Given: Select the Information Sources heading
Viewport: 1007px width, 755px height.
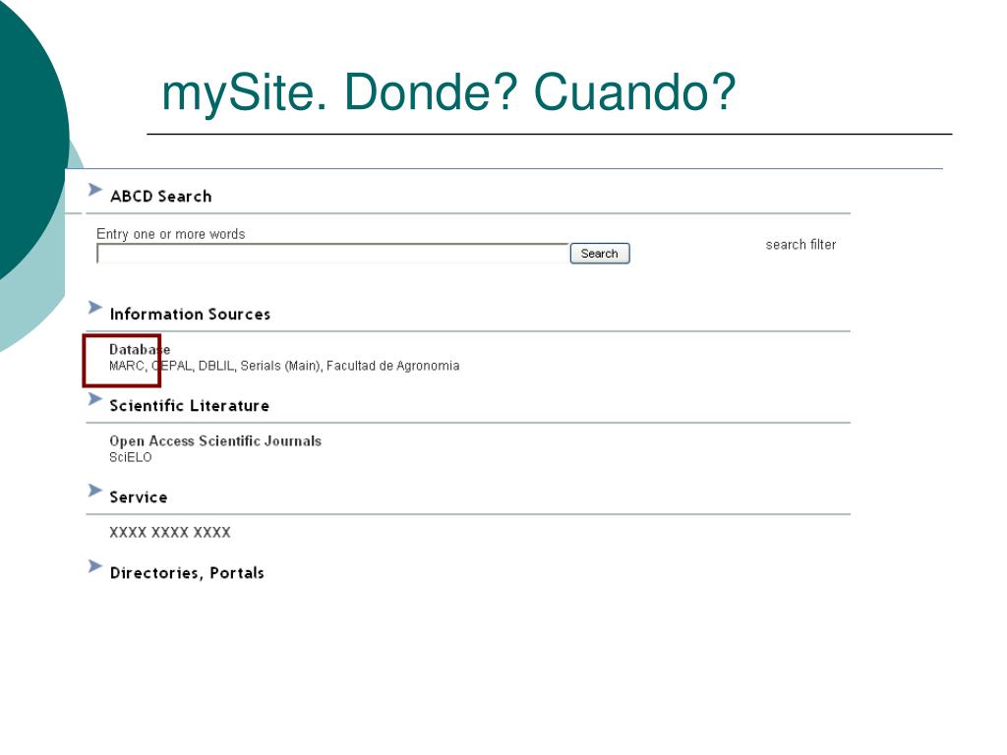Looking at the screenshot, I should tap(190, 315).
